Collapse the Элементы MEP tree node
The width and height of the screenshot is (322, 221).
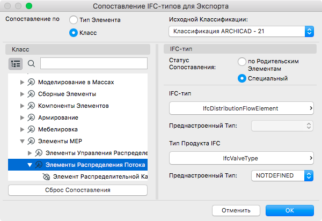[x=23, y=141]
